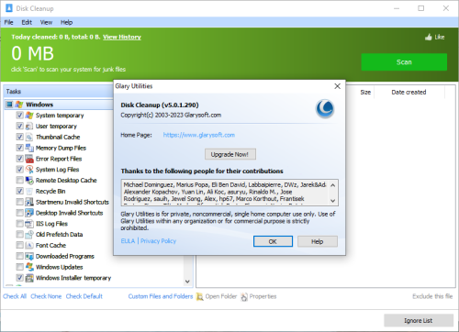Enable Font Cache checkbox
Screen dimensions: 459x332
[20, 245]
